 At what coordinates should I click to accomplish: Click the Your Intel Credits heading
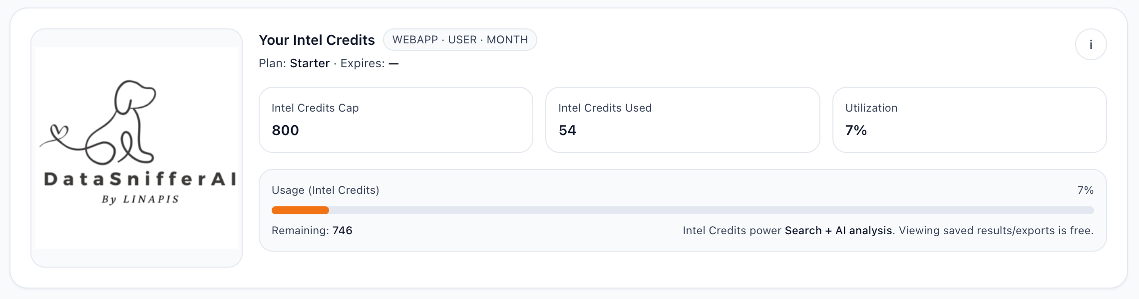point(317,40)
